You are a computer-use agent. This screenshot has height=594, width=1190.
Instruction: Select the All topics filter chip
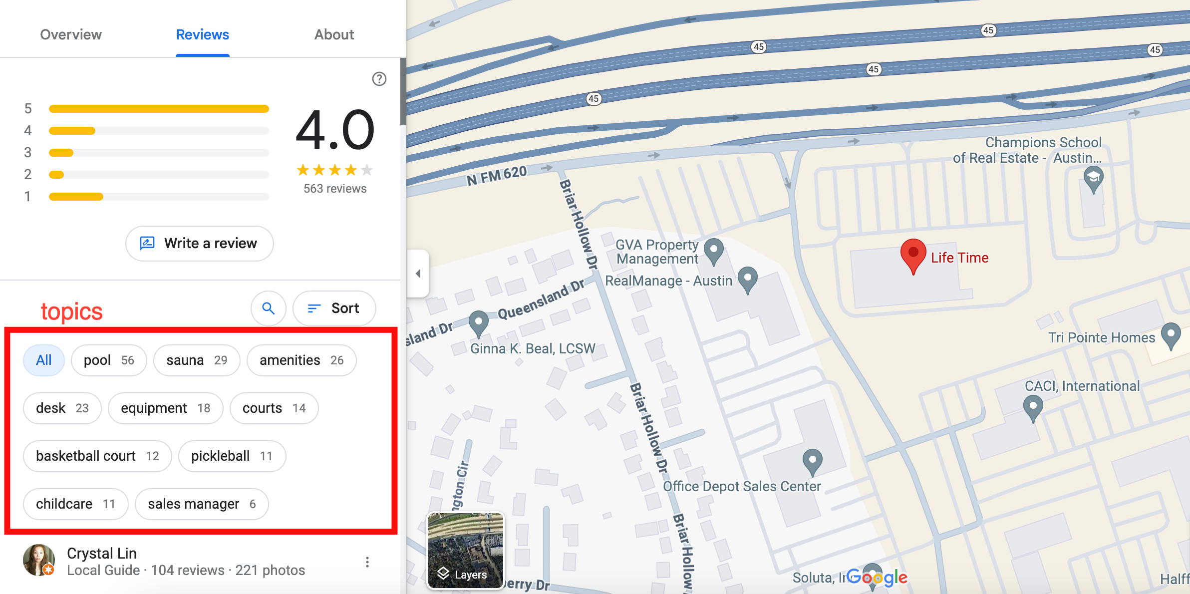tap(44, 360)
